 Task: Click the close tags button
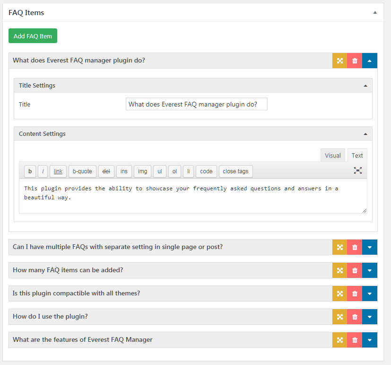(235, 171)
